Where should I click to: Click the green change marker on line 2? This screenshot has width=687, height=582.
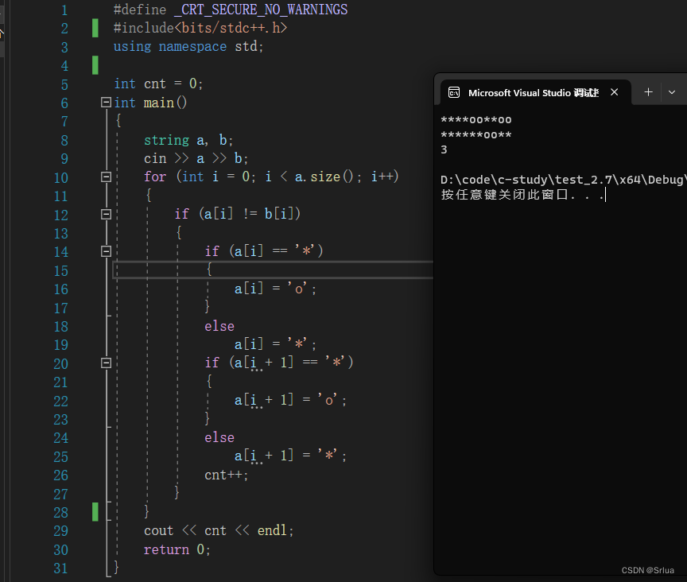(x=95, y=28)
